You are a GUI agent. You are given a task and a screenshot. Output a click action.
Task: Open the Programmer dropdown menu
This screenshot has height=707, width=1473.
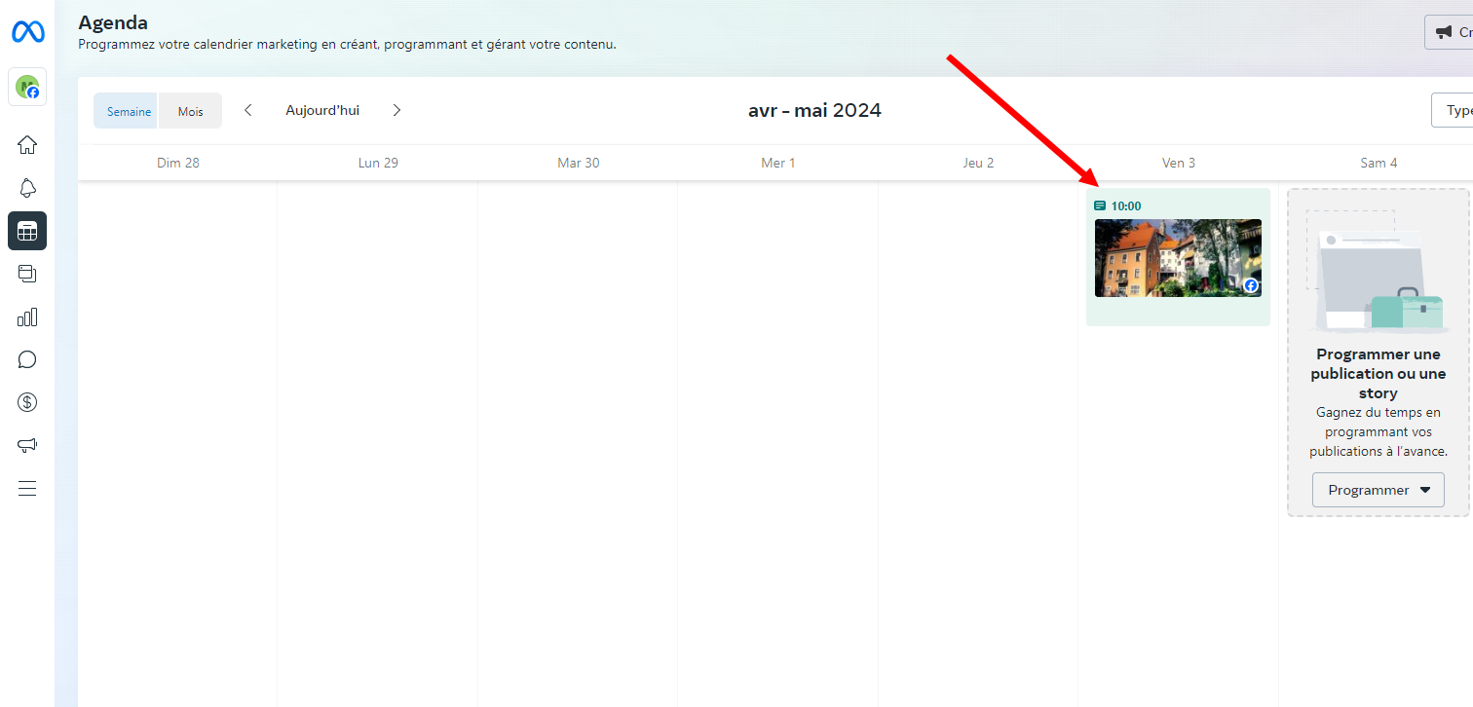[x=1378, y=489]
